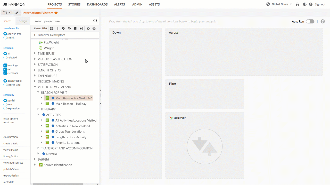Click the help icon next to Auto Run
This screenshot has height=185, width=330.
(x=323, y=22)
